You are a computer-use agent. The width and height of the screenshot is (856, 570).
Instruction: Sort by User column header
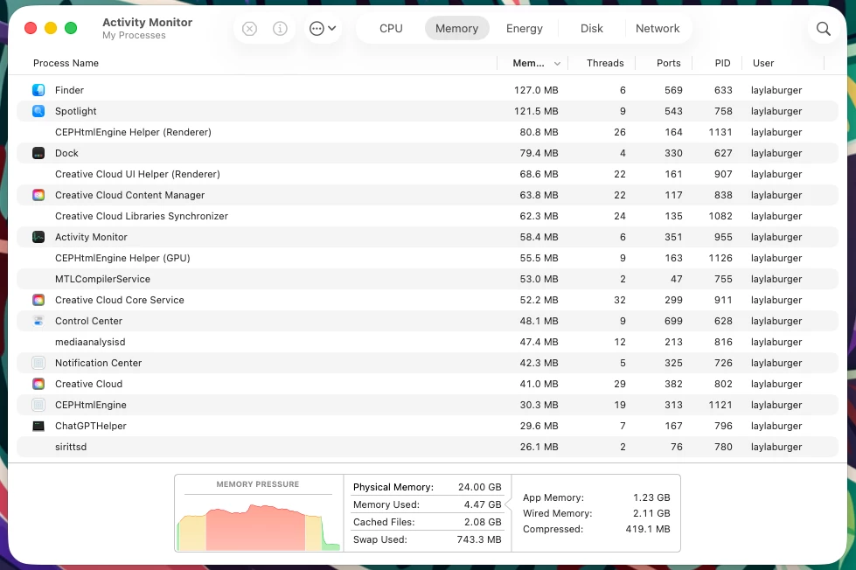point(763,63)
